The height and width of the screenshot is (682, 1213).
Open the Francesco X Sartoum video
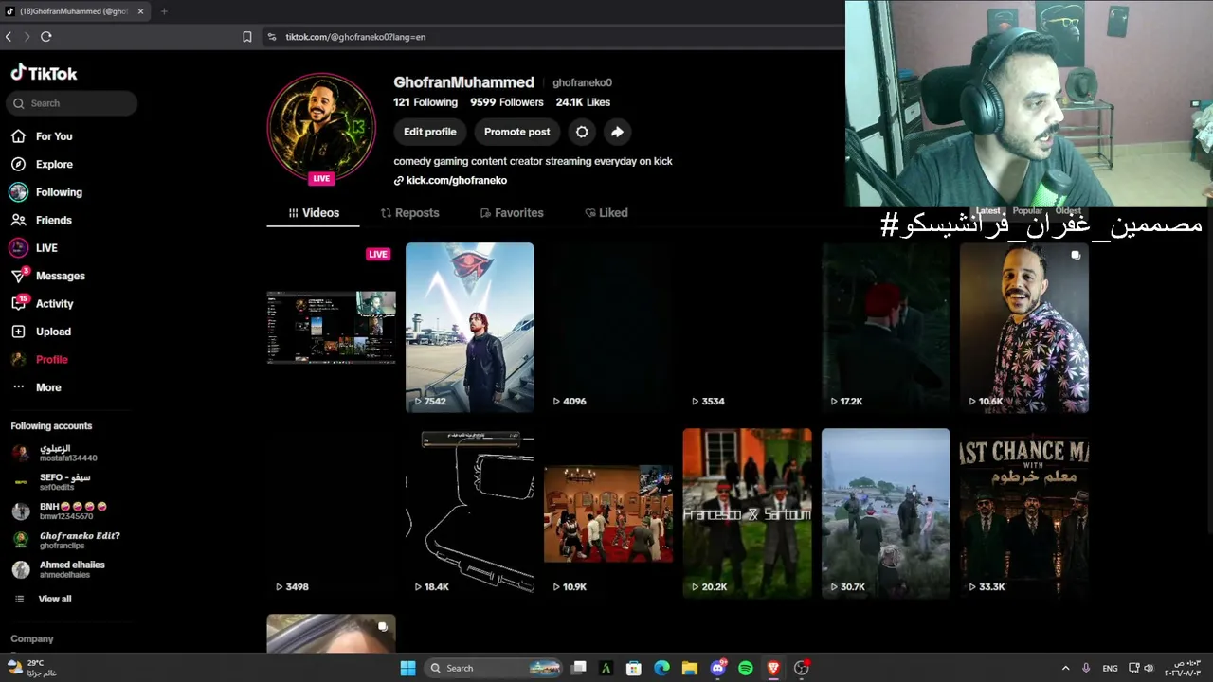[747, 513]
